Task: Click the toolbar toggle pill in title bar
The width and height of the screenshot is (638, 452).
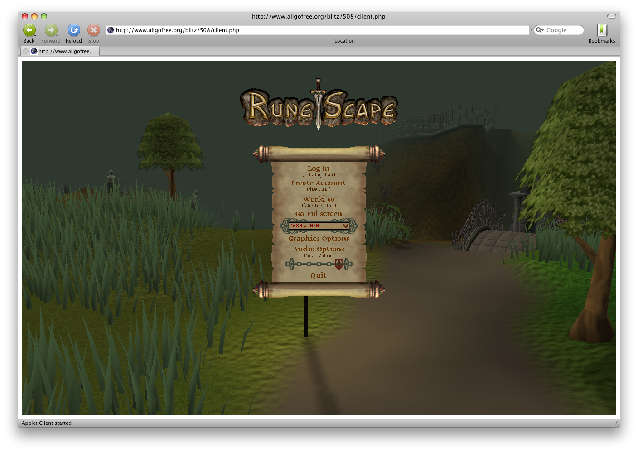Action: (612, 16)
